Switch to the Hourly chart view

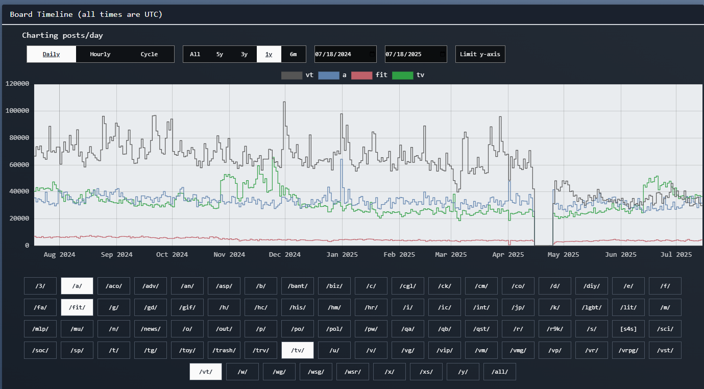(x=100, y=54)
